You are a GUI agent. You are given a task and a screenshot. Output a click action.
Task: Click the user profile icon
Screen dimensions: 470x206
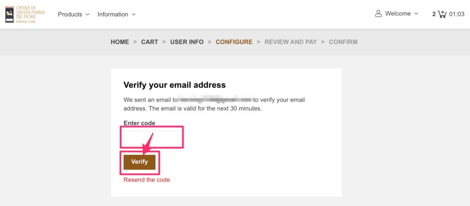pos(379,13)
